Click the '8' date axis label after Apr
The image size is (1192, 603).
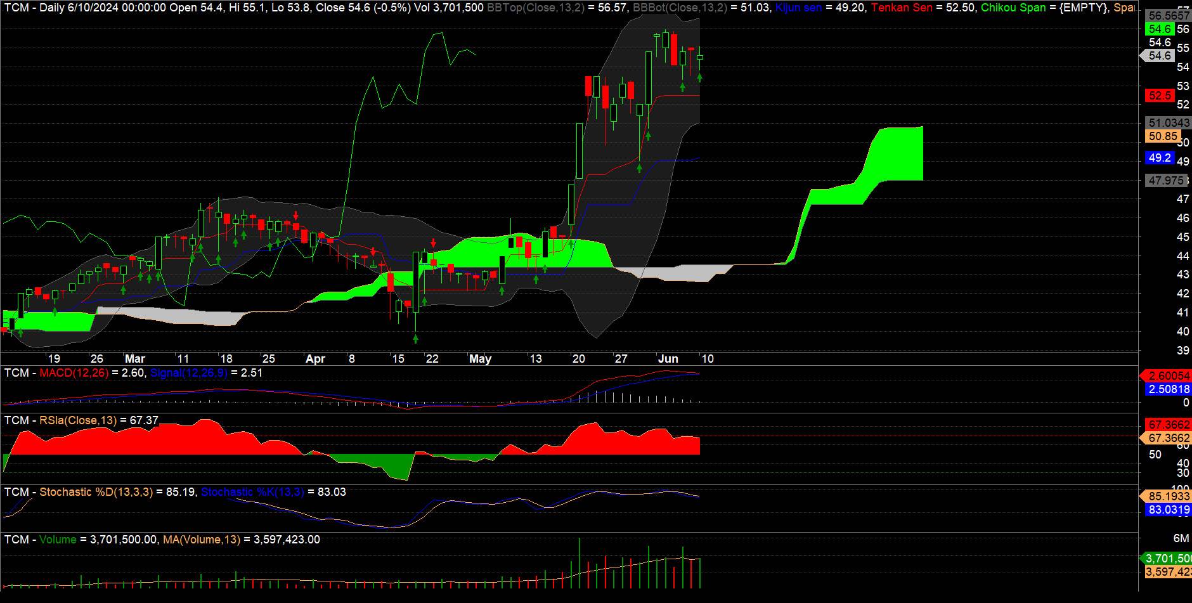(352, 359)
